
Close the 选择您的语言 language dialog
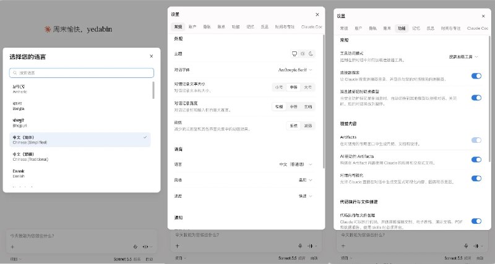click(151, 56)
